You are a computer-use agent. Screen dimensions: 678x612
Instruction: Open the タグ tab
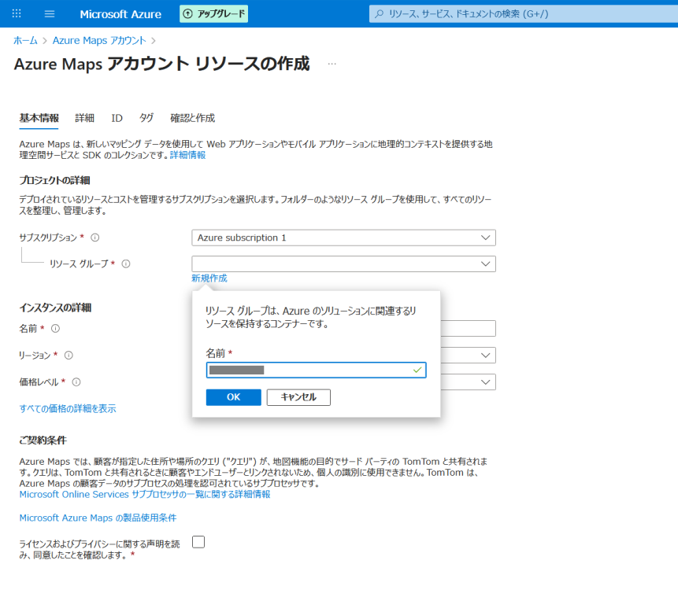146,118
